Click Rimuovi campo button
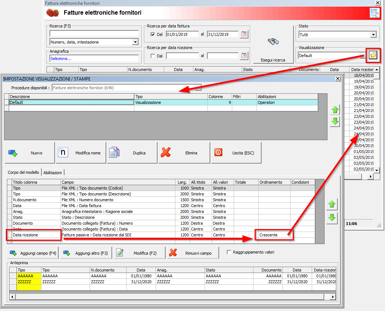This screenshot has width=385, height=311. [193, 253]
